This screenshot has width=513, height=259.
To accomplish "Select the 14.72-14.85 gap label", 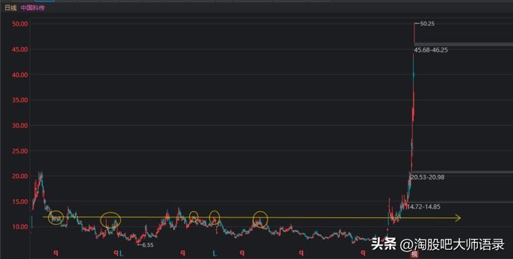I will click(423, 207).
